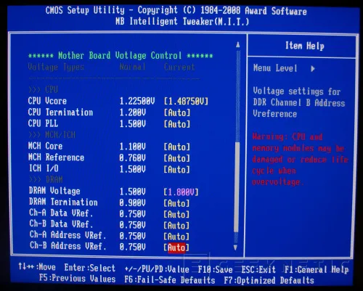
Task: Select the MCH Reference Auto value
Action: coord(177,158)
